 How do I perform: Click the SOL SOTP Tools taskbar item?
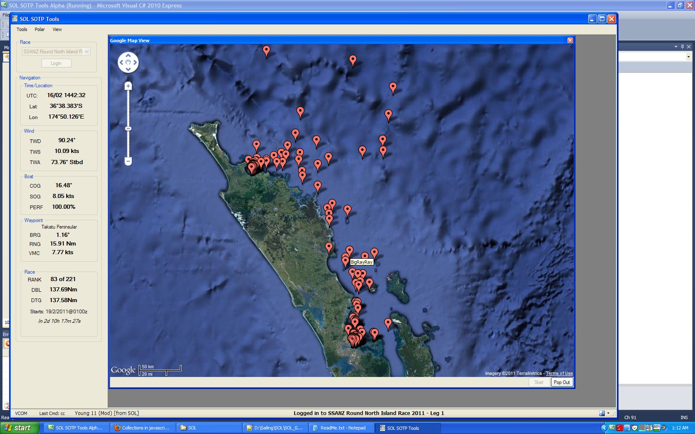tap(408, 428)
